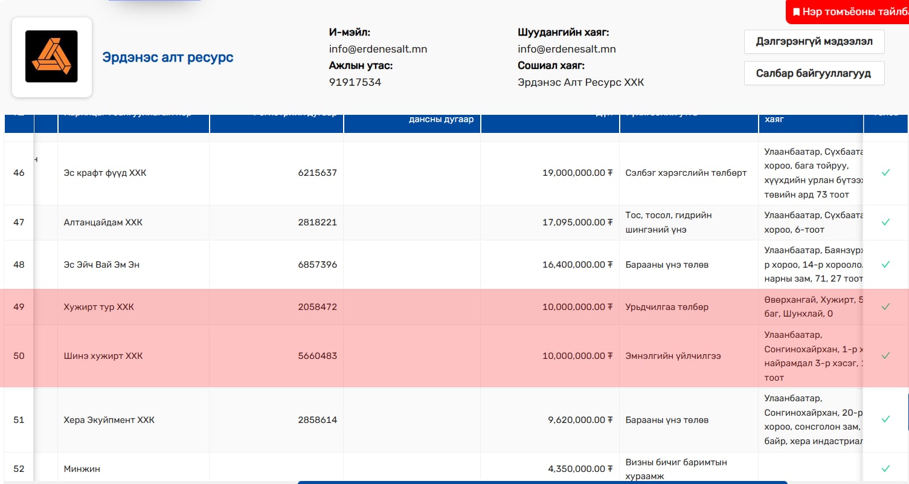The width and height of the screenshot is (909, 484).
Task: Select Визны бичиг баримтын хураамж cell
Action: point(689,468)
